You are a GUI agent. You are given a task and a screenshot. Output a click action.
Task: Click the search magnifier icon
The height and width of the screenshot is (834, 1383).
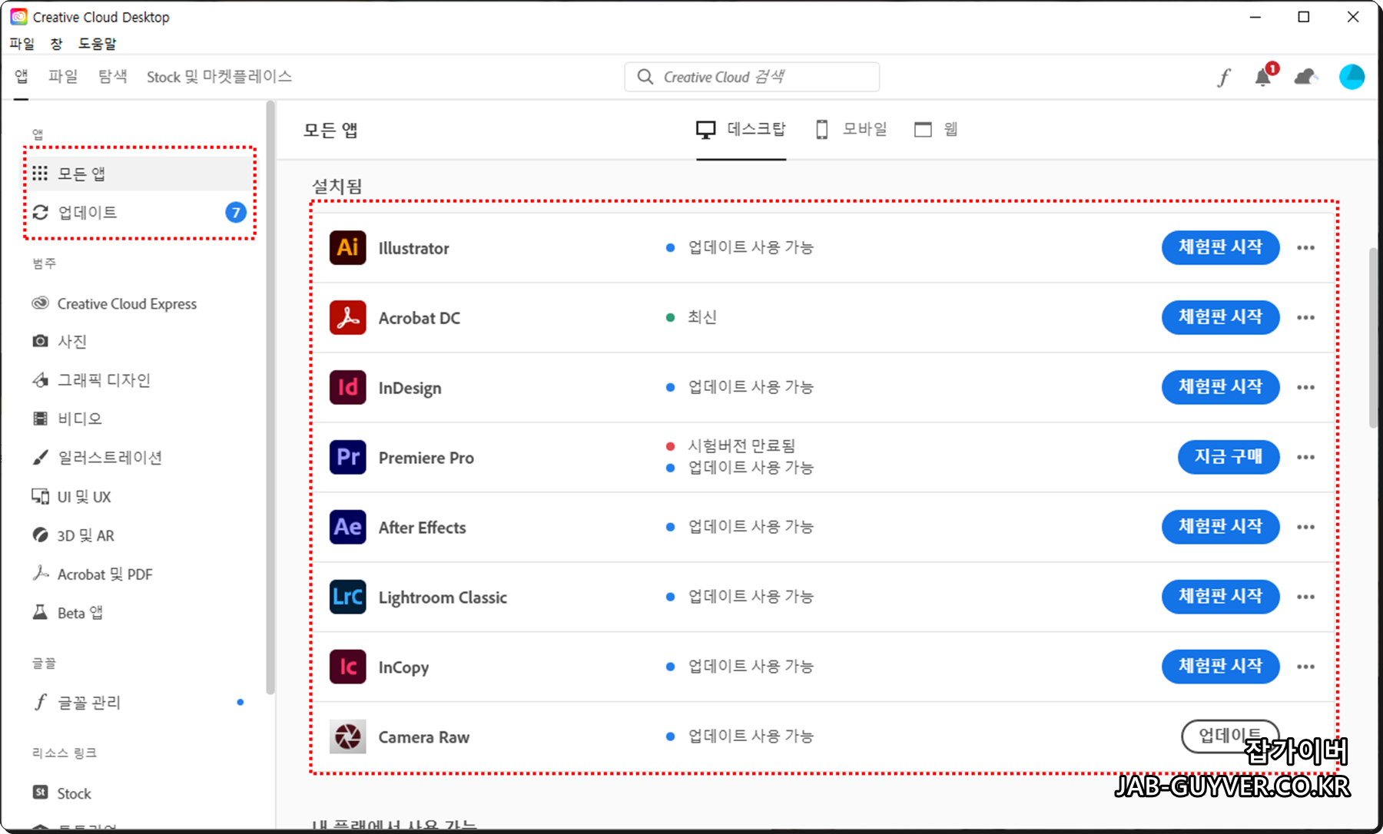tap(645, 77)
